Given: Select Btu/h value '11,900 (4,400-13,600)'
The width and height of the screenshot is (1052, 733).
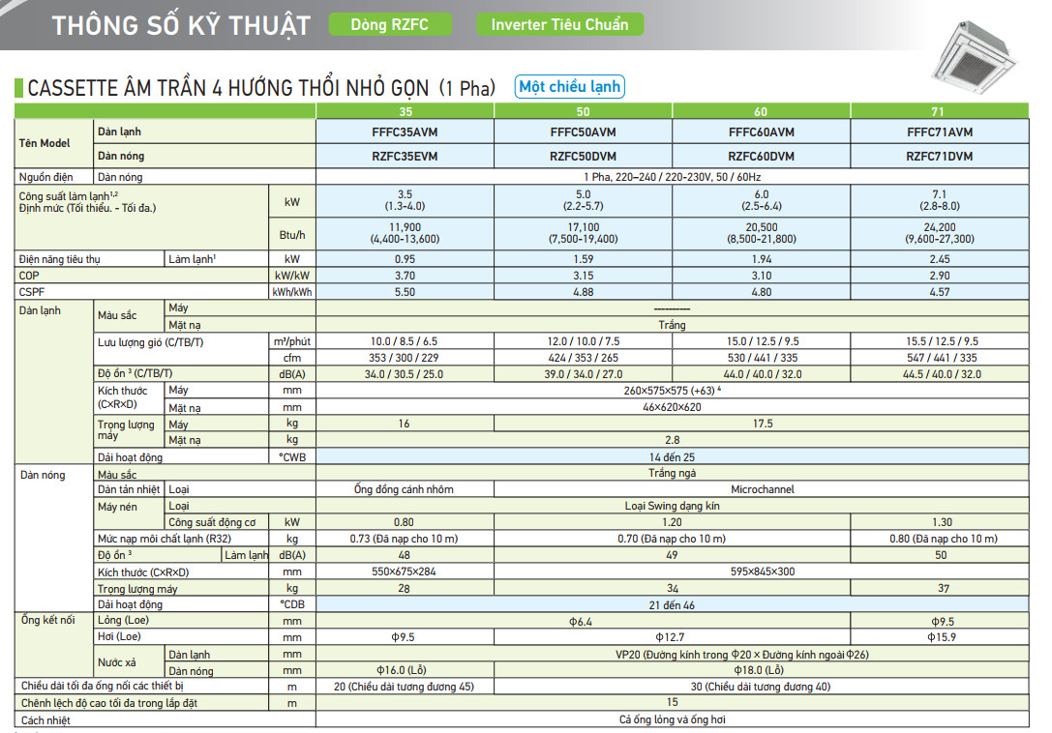Looking at the screenshot, I should 405,233.
